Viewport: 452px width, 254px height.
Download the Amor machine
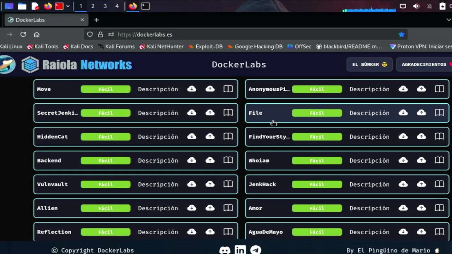tap(403, 208)
